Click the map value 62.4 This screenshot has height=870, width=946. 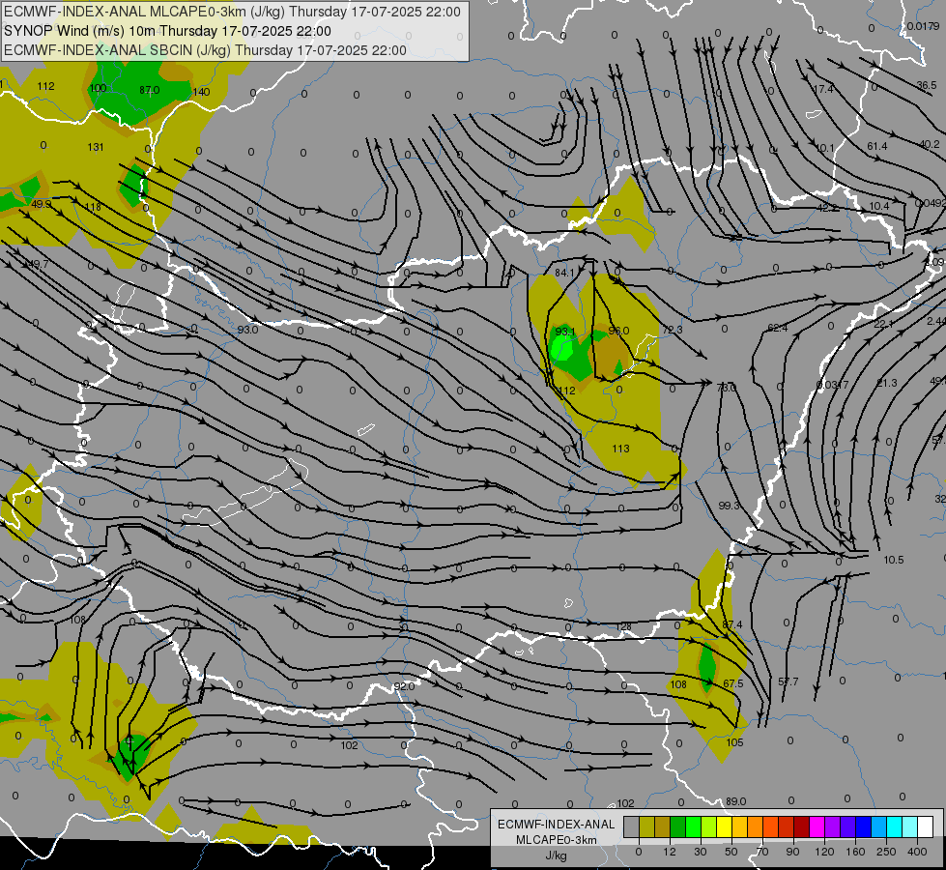778,328
